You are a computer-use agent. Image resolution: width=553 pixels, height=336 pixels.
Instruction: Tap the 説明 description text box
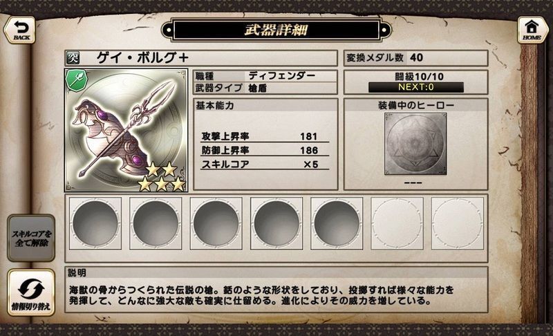tap(276, 290)
